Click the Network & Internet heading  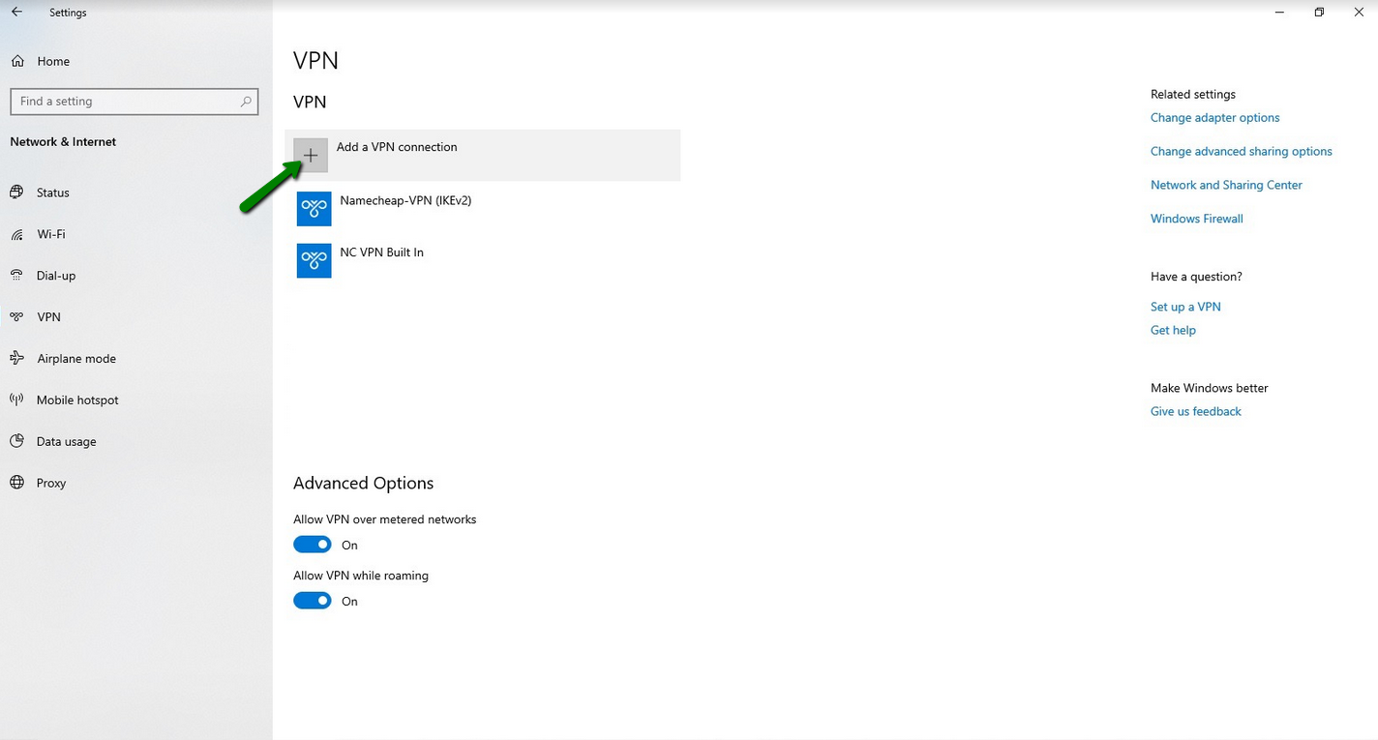coord(63,141)
